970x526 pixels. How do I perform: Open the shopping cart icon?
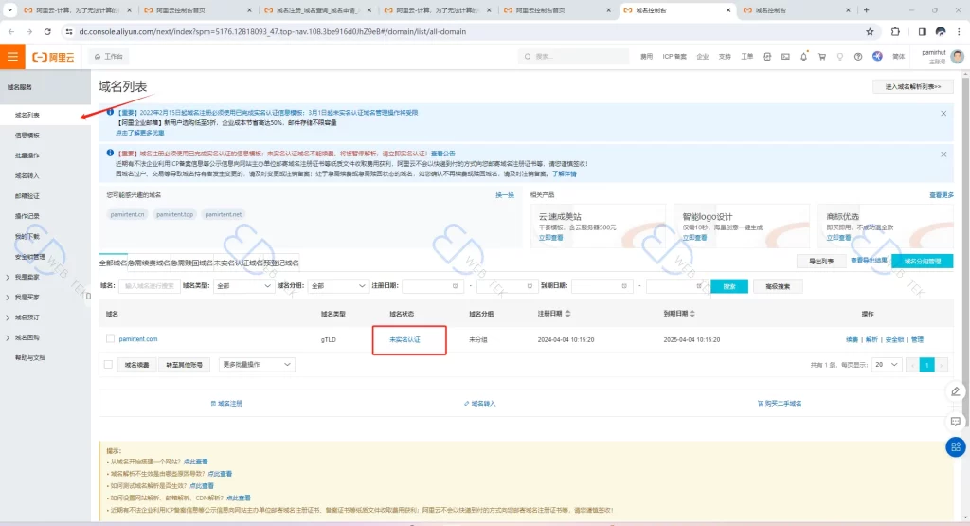tap(822, 56)
